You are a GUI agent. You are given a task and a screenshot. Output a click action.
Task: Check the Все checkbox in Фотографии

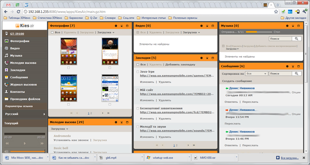pos(52,33)
